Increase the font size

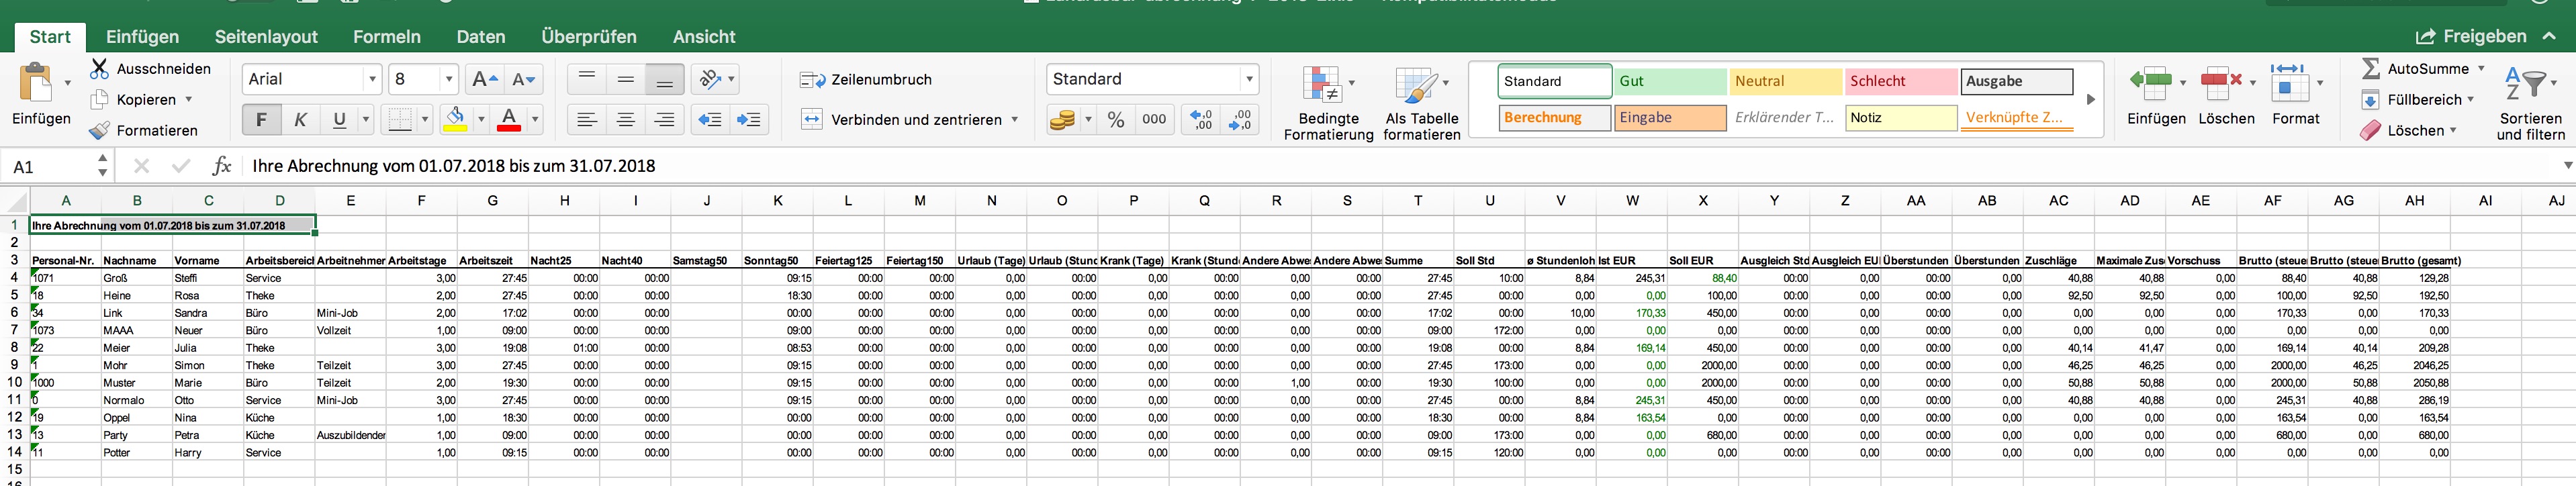click(484, 80)
